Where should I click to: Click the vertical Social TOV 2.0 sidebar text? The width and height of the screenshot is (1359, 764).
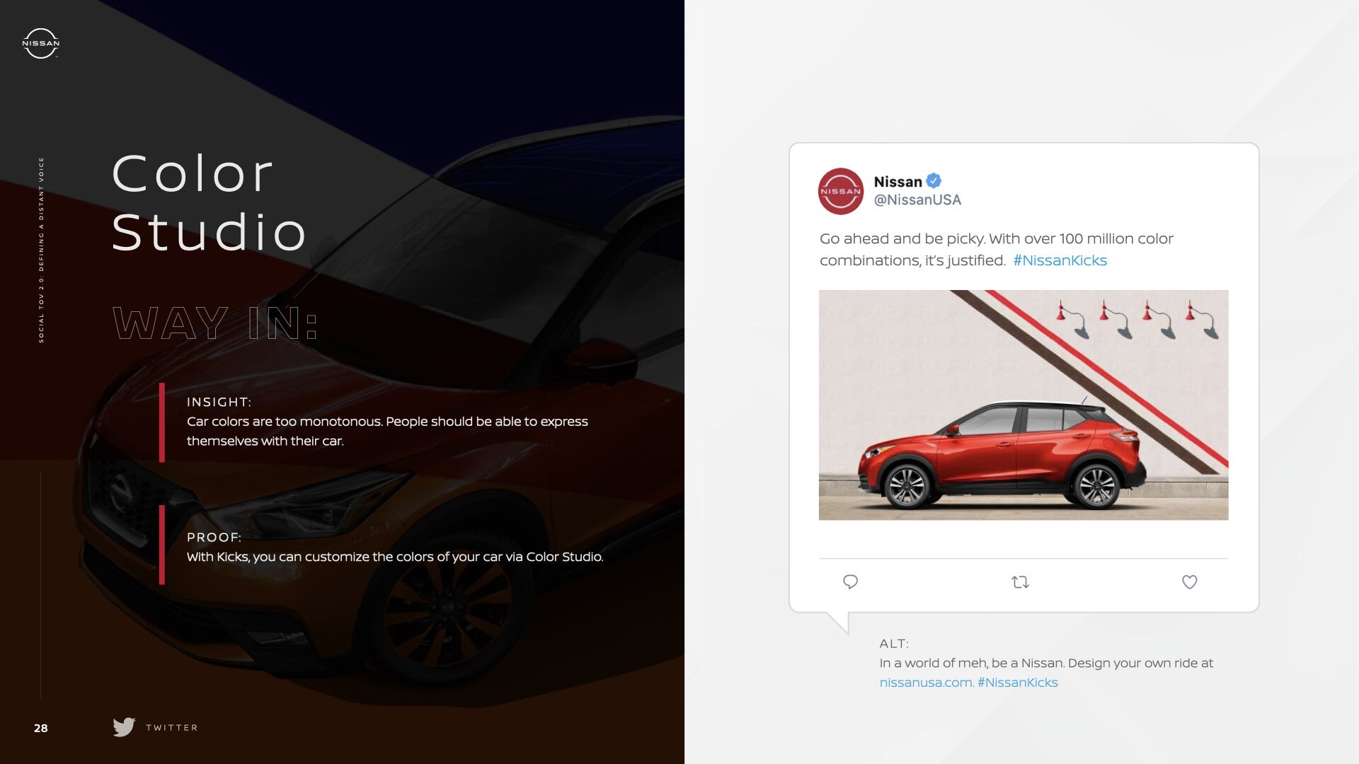click(41, 250)
